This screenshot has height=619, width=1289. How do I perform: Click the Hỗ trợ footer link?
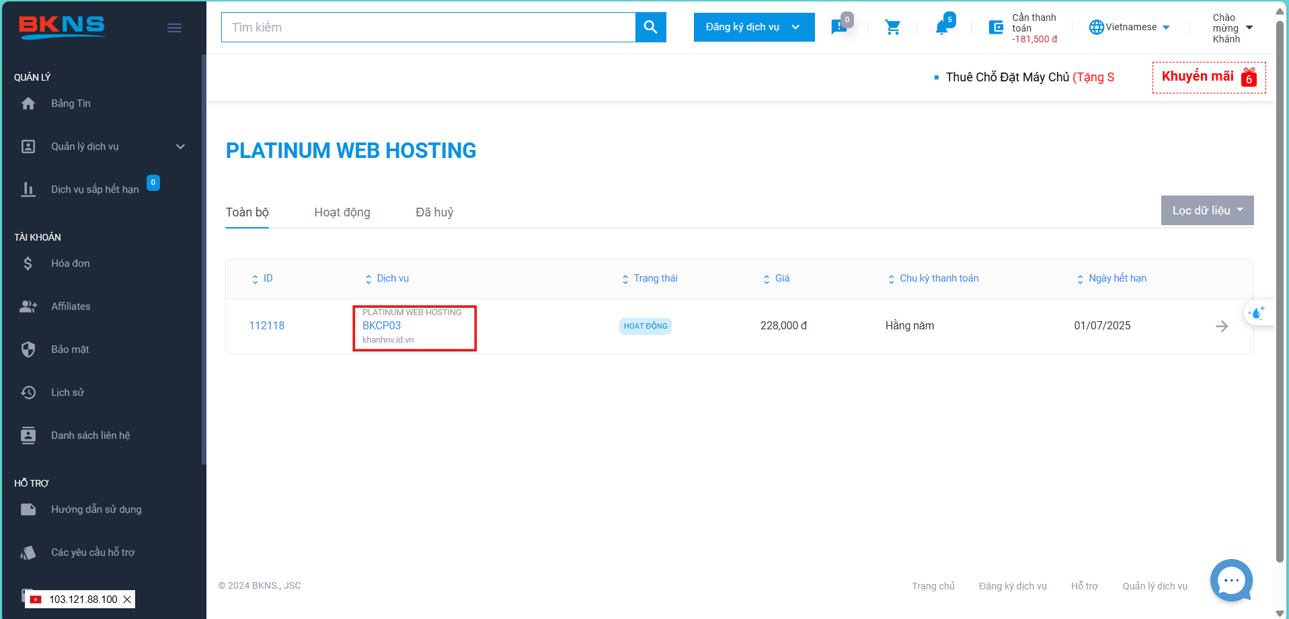(x=1085, y=586)
